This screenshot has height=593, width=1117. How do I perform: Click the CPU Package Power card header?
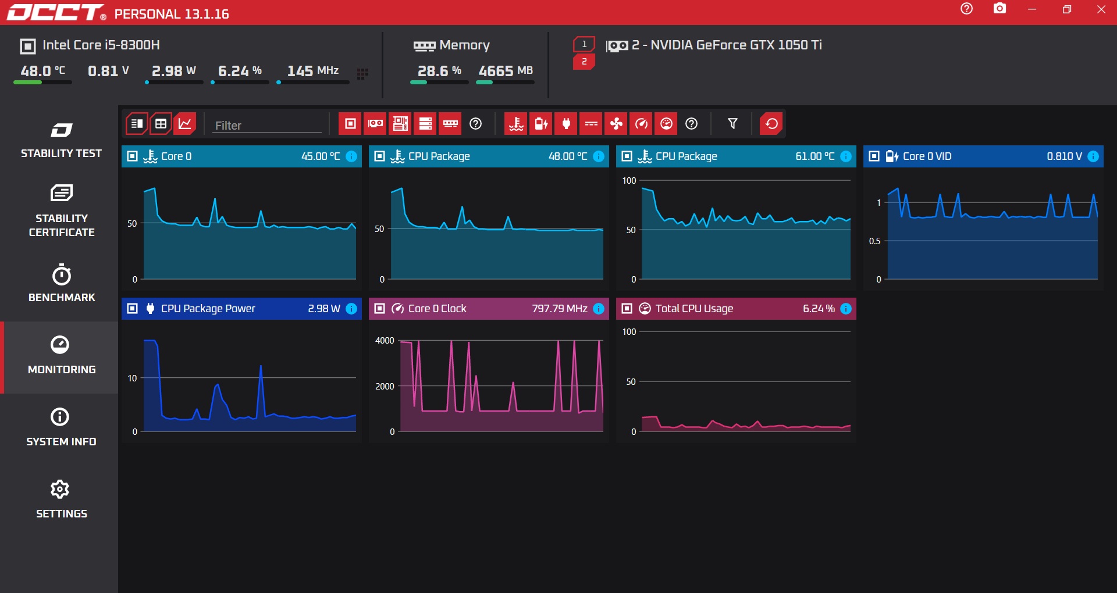point(241,309)
